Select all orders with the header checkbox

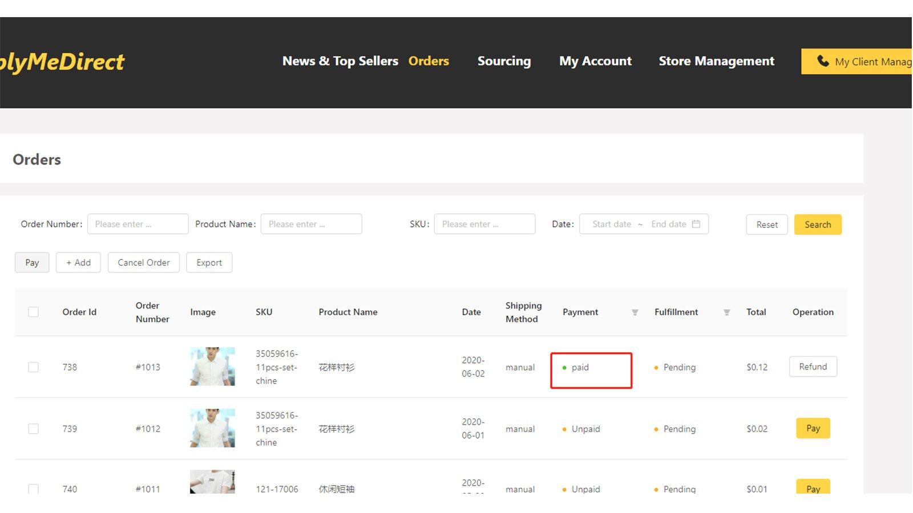(x=33, y=312)
